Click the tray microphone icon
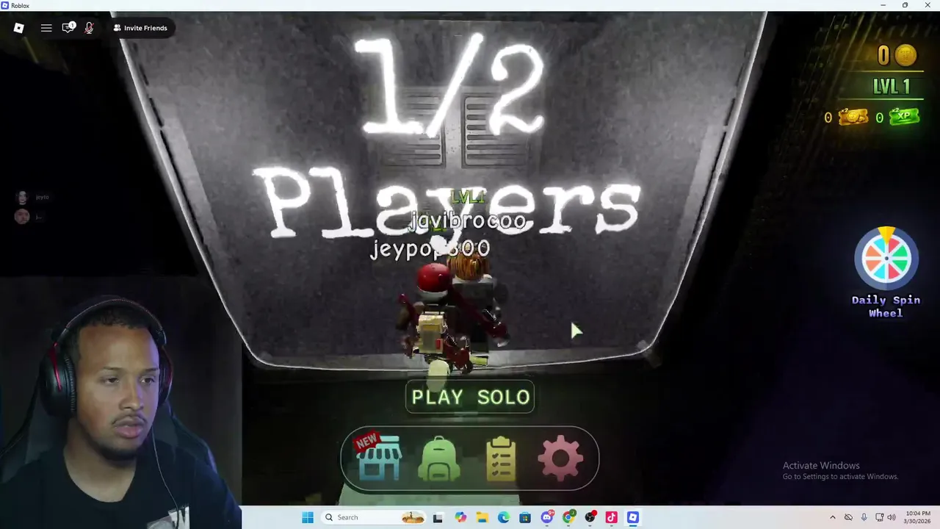This screenshot has height=529, width=940. (x=864, y=517)
